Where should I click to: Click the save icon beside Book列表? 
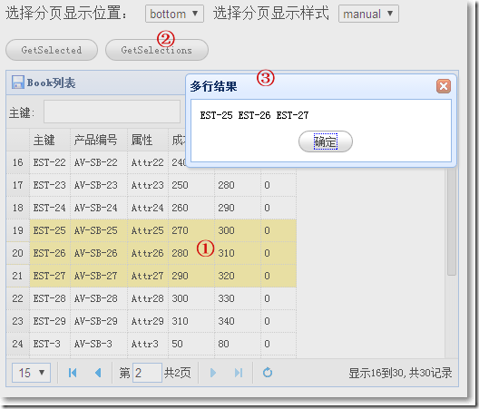click(18, 83)
